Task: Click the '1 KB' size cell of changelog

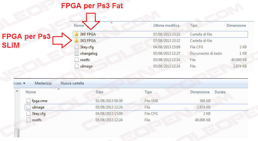Action: click(243, 53)
